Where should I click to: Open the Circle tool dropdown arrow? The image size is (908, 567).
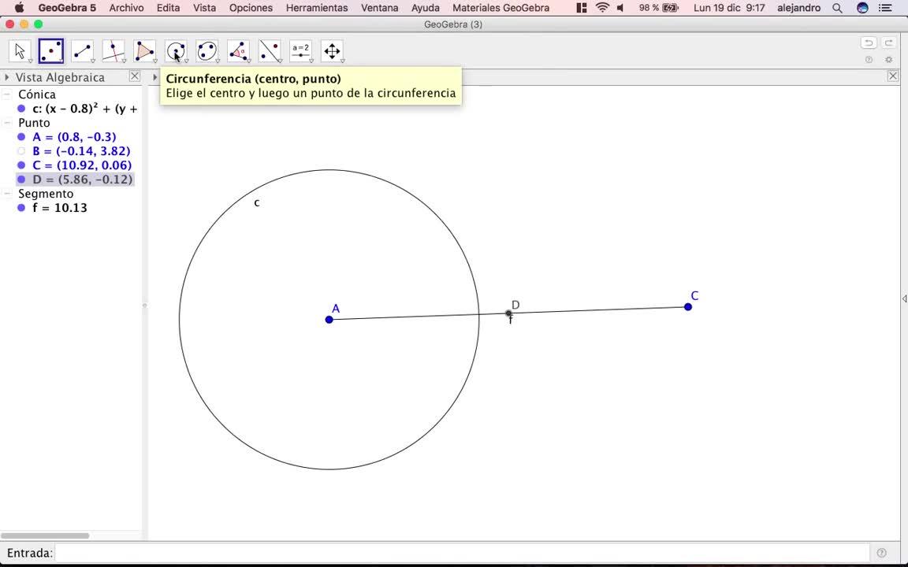tap(187, 61)
